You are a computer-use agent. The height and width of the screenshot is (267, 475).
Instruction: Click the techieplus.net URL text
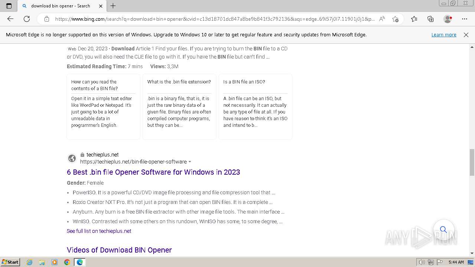133,162
